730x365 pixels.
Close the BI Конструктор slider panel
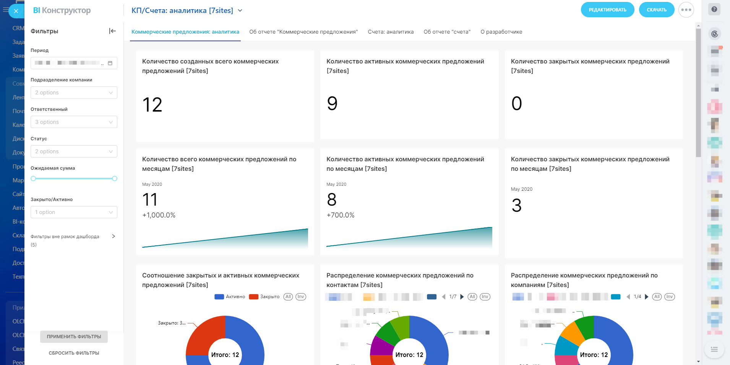point(16,11)
